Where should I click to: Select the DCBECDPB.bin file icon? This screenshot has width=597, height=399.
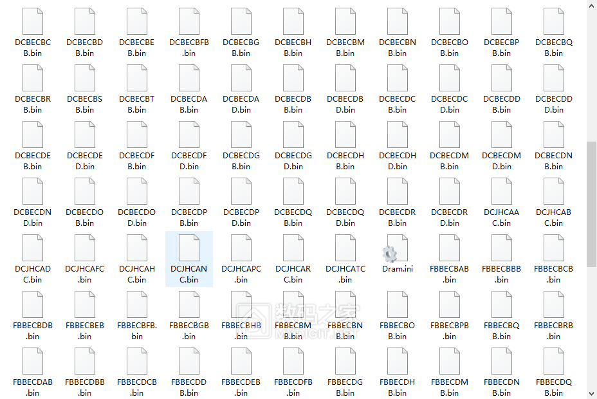tap(189, 192)
